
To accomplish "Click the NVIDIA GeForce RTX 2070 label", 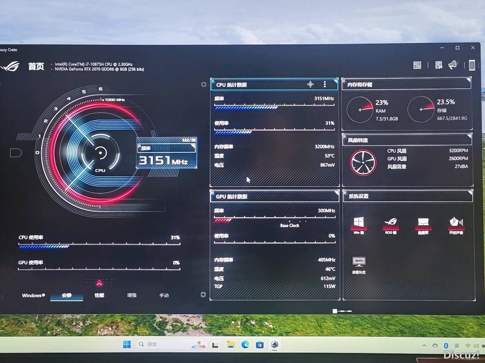I will coord(99,69).
